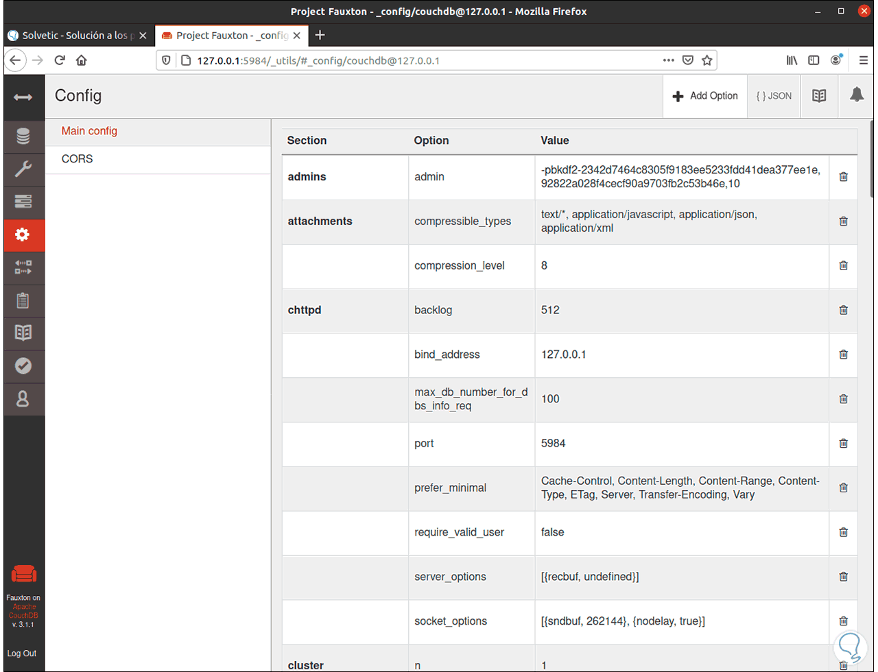The image size is (878, 672).
Task: Delete the admin option under admins
Action: (844, 177)
